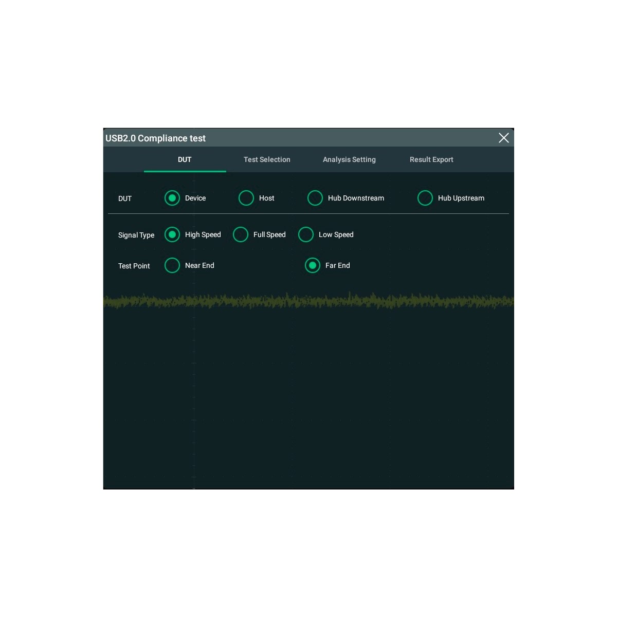Go to the Result Export tab
The height and width of the screenshot is (617, 617).
431,159
